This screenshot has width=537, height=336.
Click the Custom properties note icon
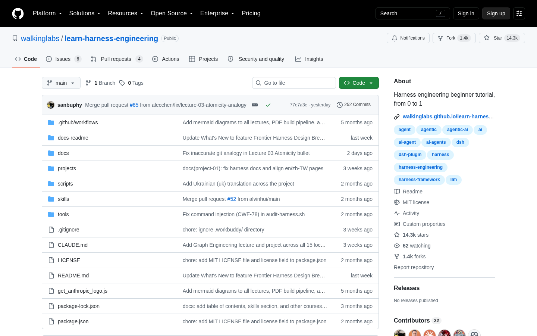(x=397, y=224)
